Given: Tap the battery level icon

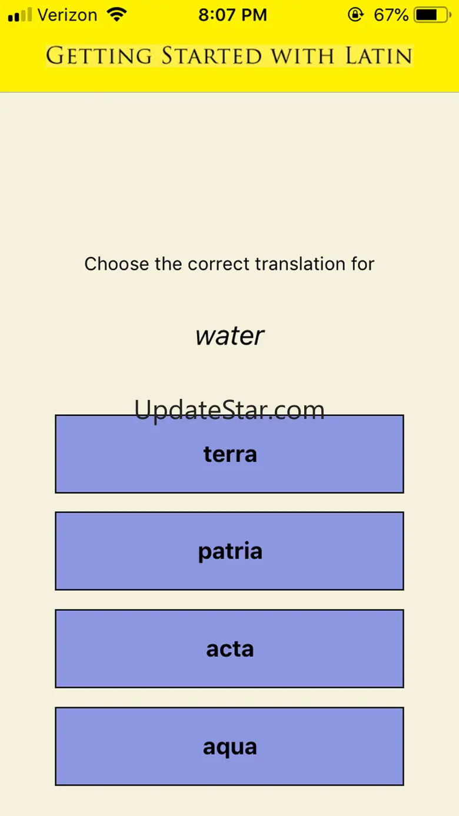Looking at the screenshot, I should [433, 15].
